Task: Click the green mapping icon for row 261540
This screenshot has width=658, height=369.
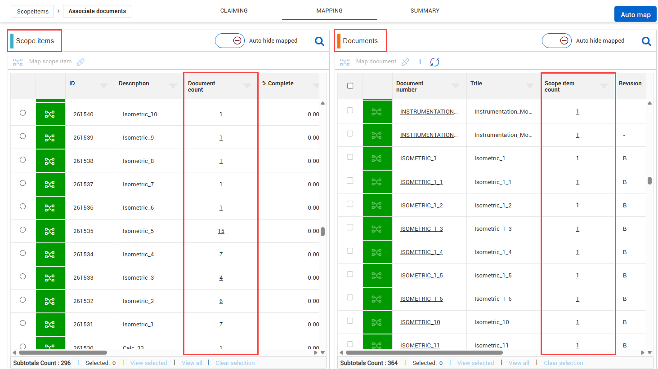Action: 50,114
